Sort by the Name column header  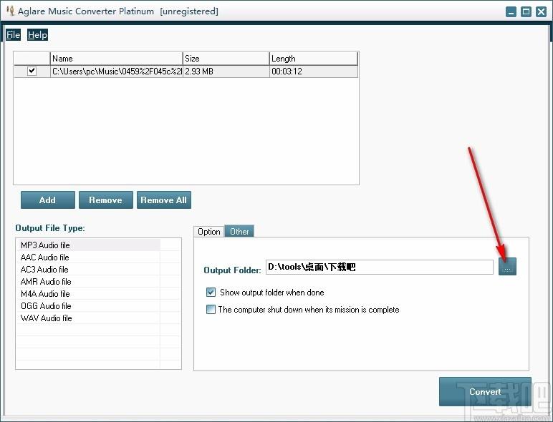pyautogui.click(x=116, y=59)
